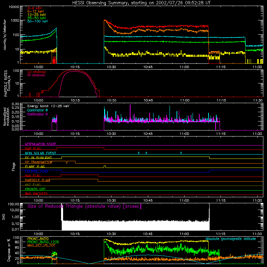Click the GAP_FLAG label
This screenshot has height=267, width=267.
click(x=33, y=149)
